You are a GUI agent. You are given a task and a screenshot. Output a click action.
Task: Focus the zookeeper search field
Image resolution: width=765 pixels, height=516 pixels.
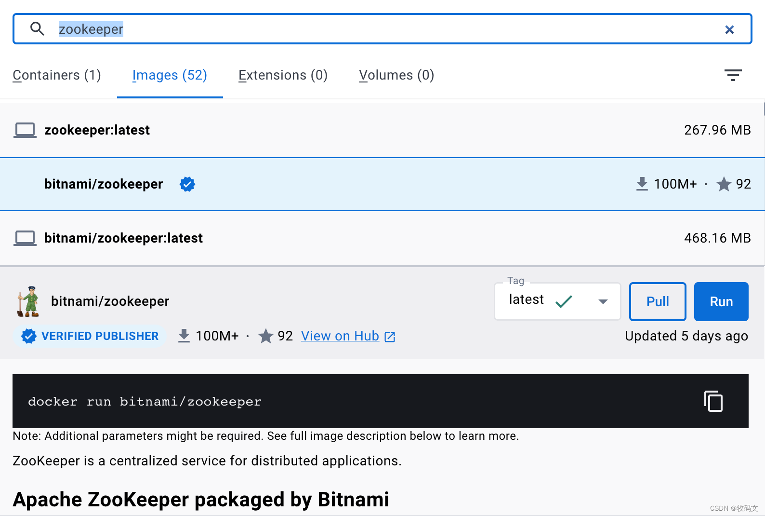coord(382,29)
